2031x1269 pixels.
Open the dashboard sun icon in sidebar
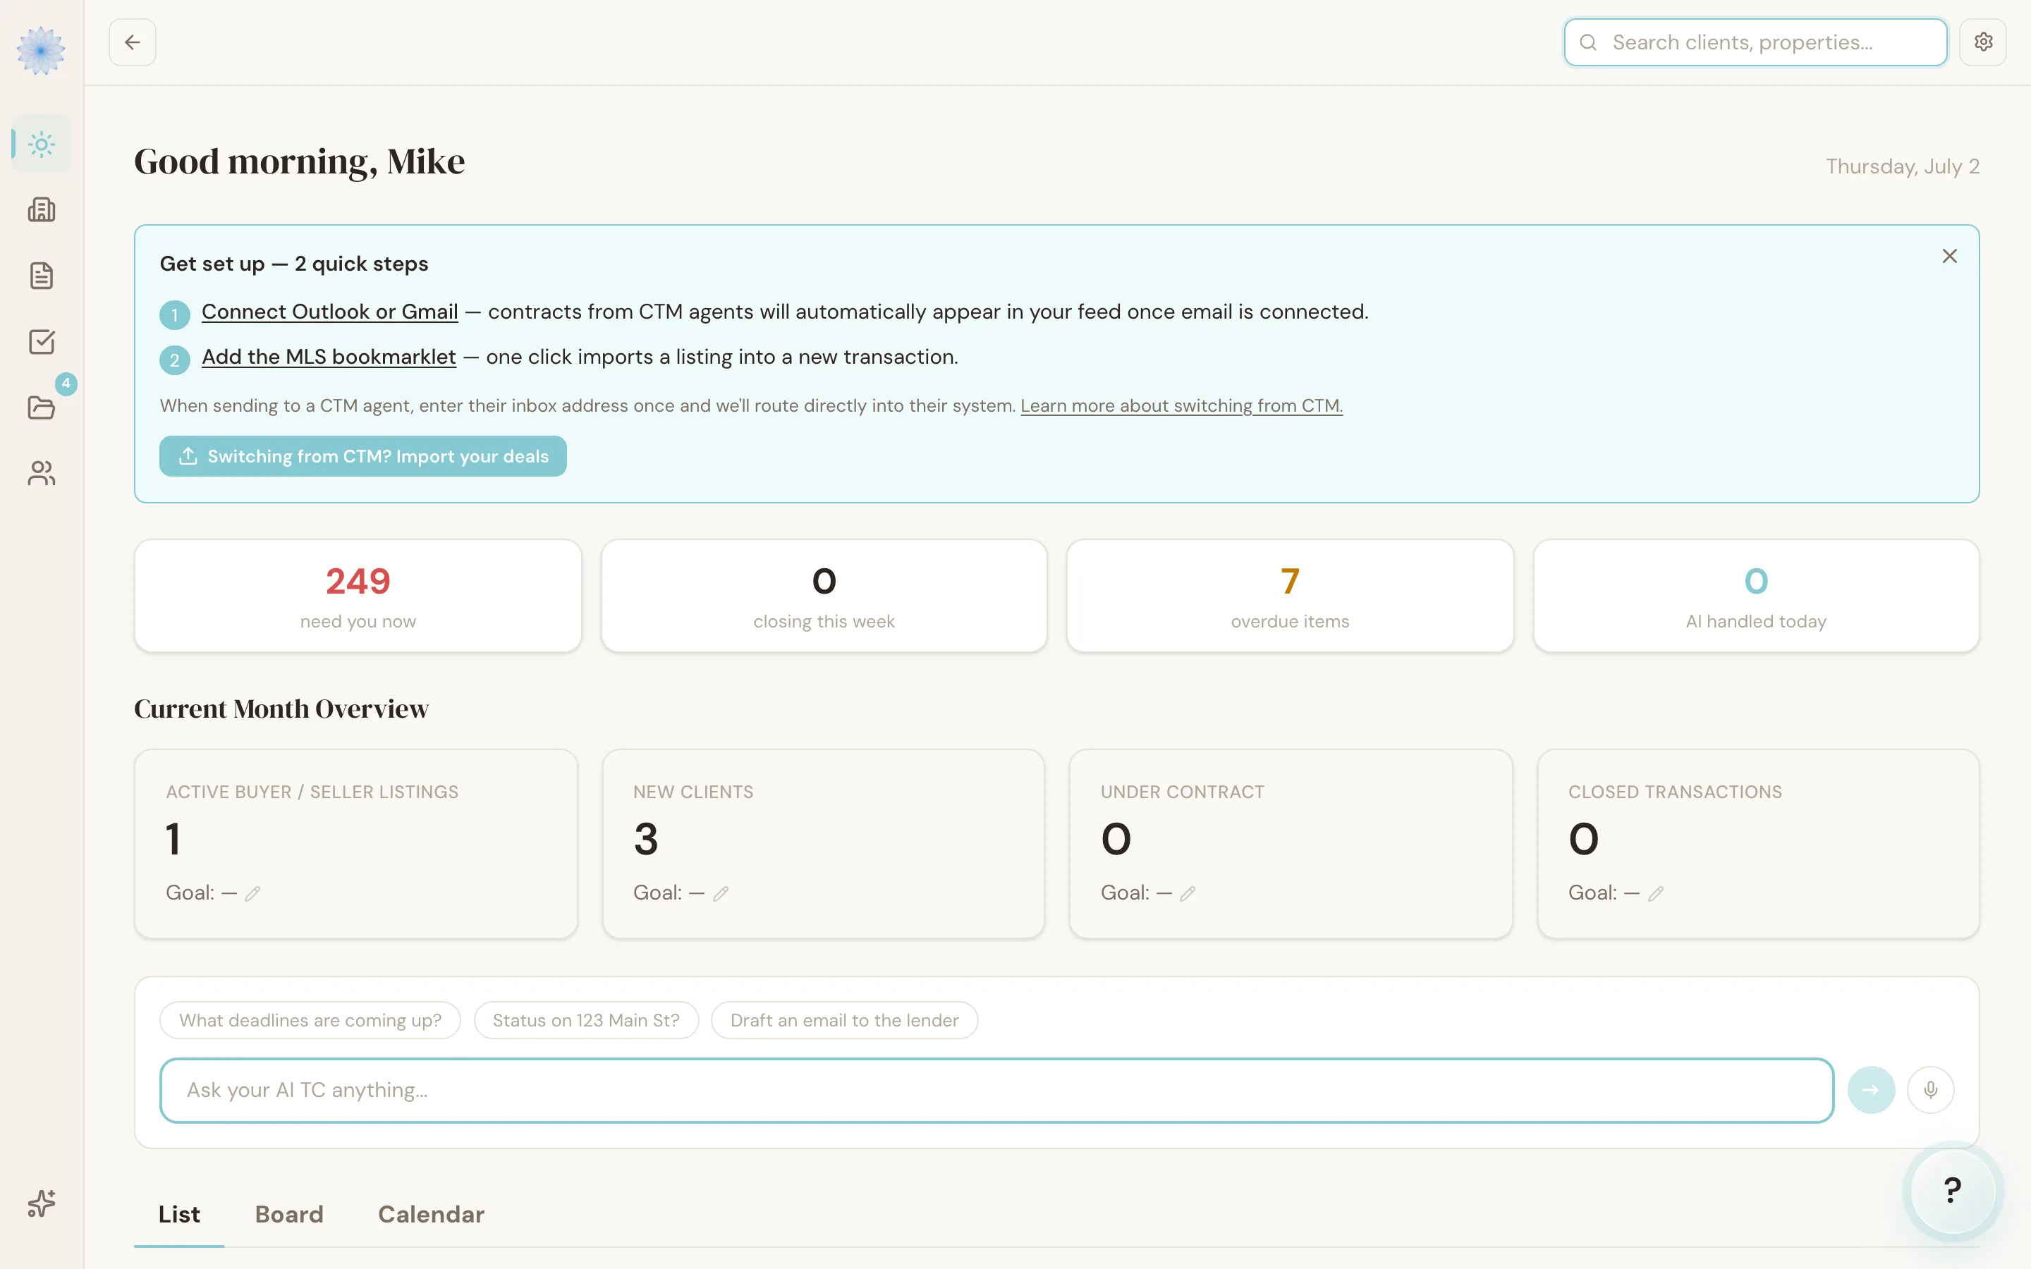point(41,145)
